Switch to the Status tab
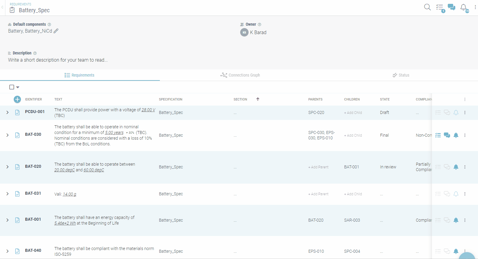This screenshot has height=259, width=478. tap(401, 75)
